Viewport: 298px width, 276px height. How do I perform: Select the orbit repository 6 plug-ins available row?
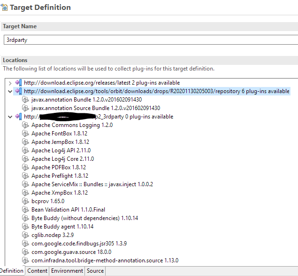pos(157,91)
